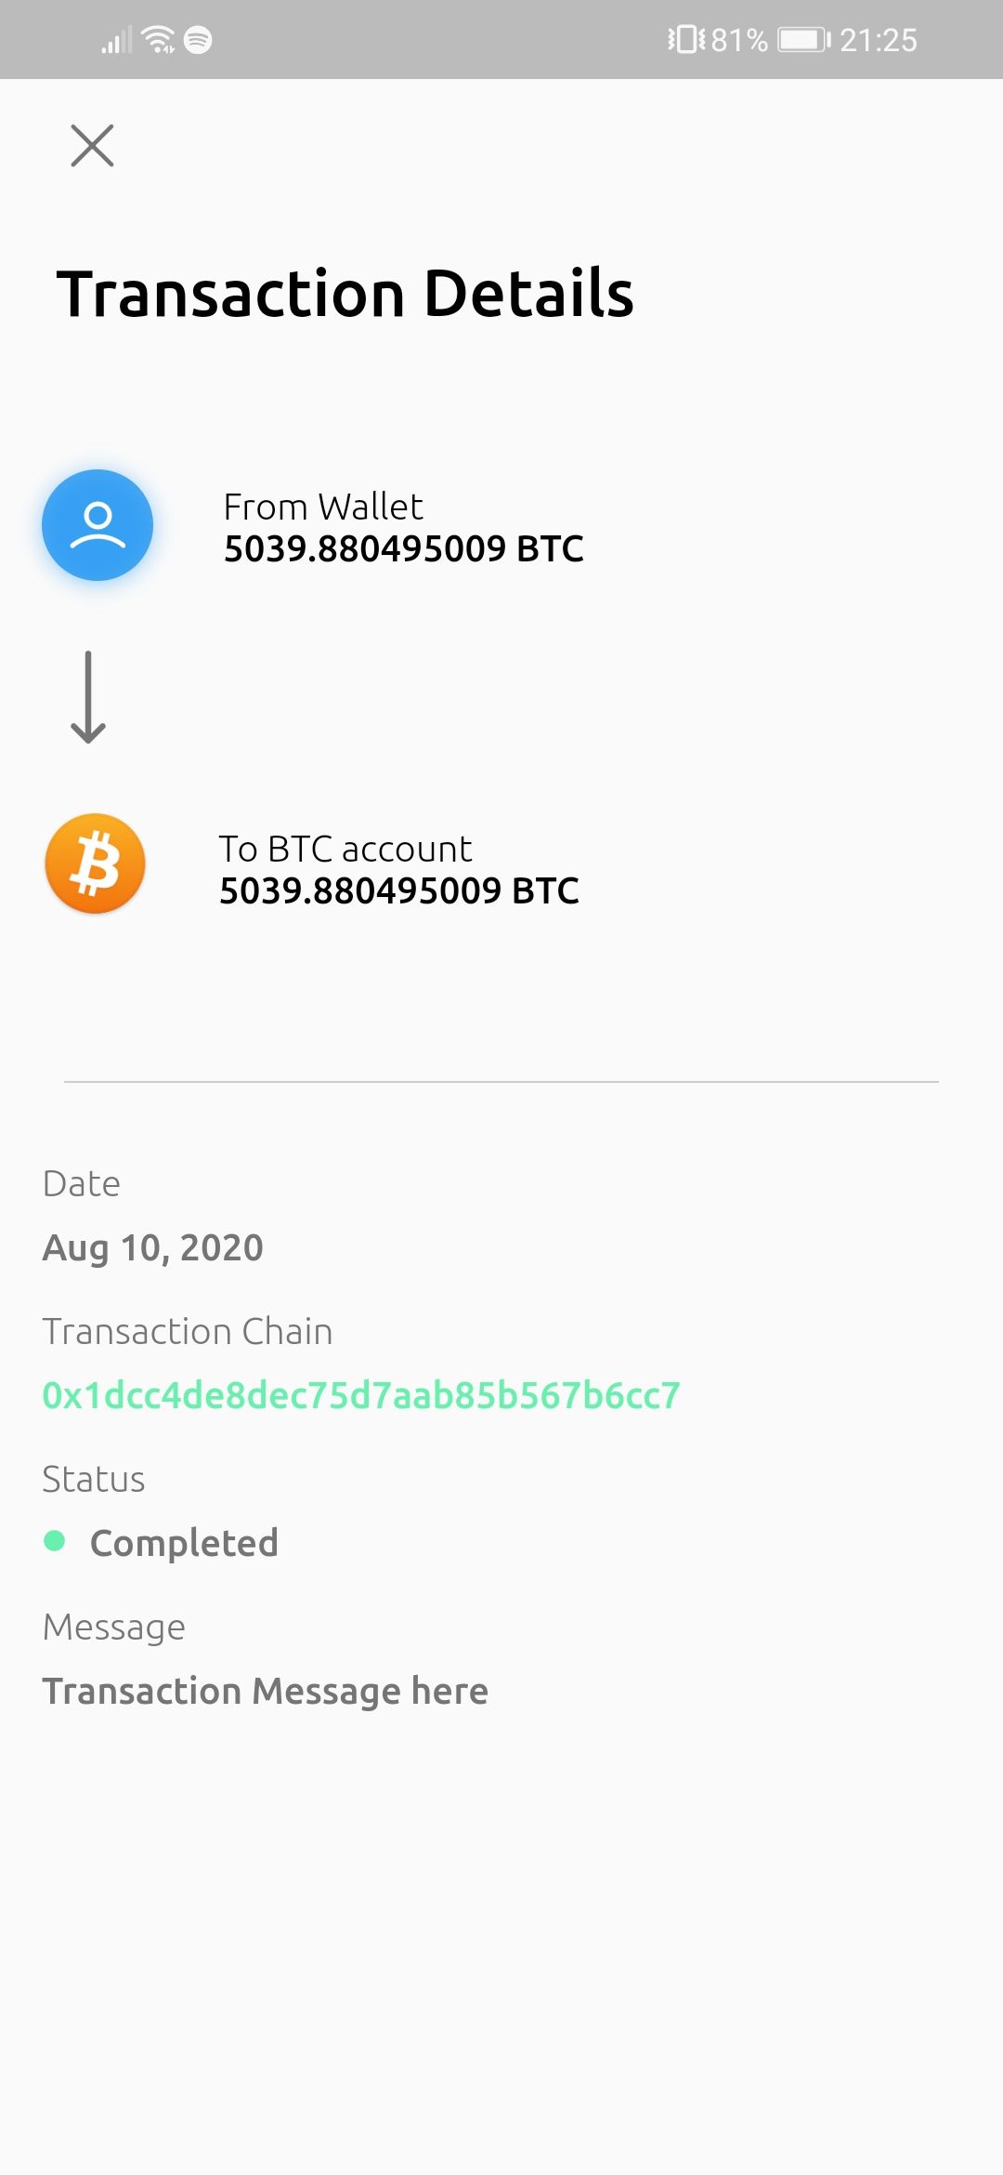This screenshot has height=2175, width=1003.
Task: Tap the Completed status text
Action: pos(184,1543)
